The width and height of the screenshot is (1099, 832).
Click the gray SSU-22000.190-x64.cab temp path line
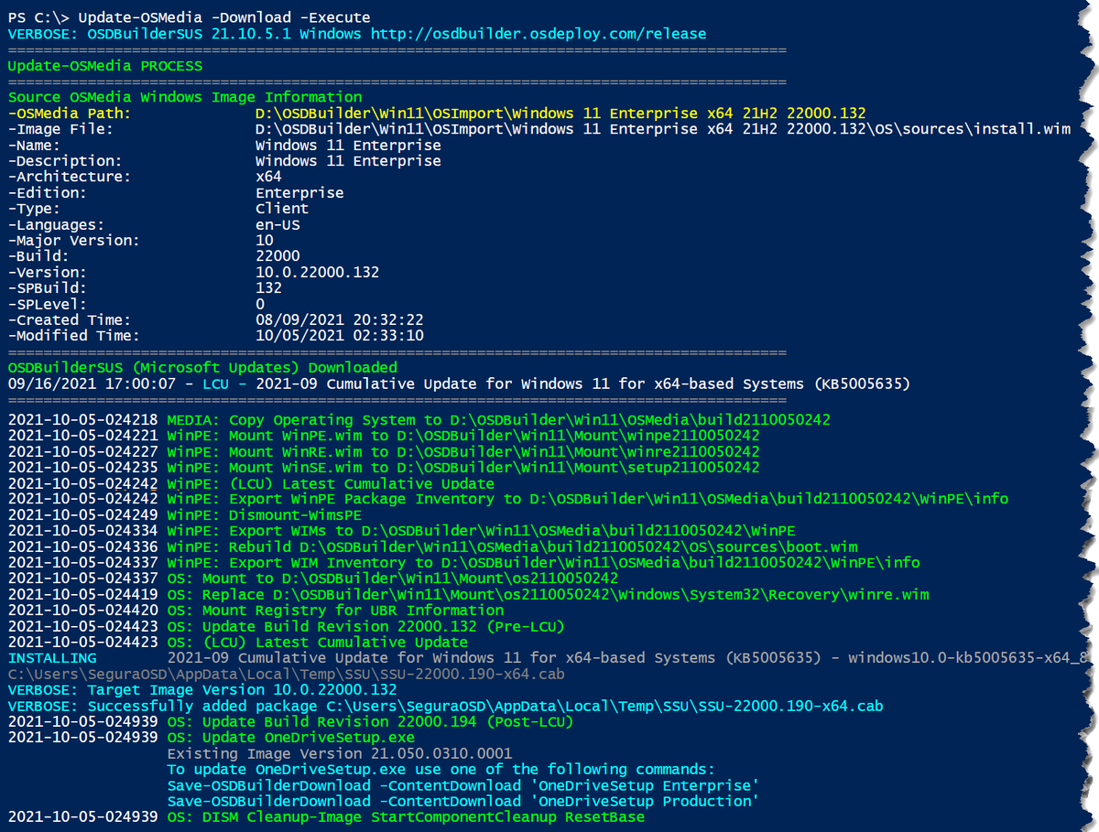[286, 674]
